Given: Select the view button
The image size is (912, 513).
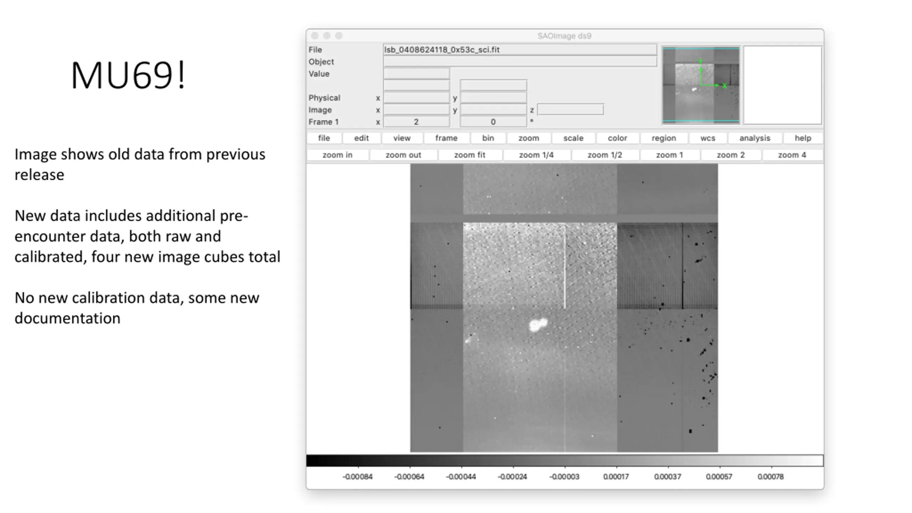Looking at the screenshot, I should (402, 138).
